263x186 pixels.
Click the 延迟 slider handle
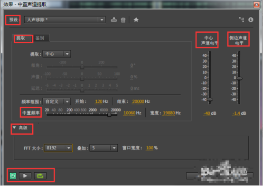82,90
